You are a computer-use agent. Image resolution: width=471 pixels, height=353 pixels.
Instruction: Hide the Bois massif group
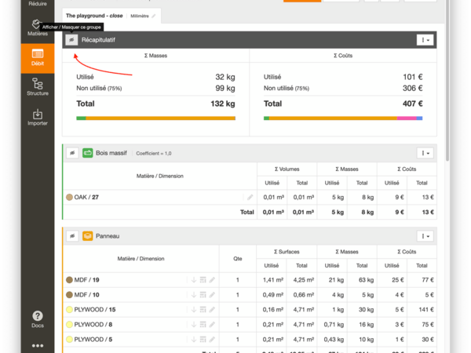tap(71, 153)
